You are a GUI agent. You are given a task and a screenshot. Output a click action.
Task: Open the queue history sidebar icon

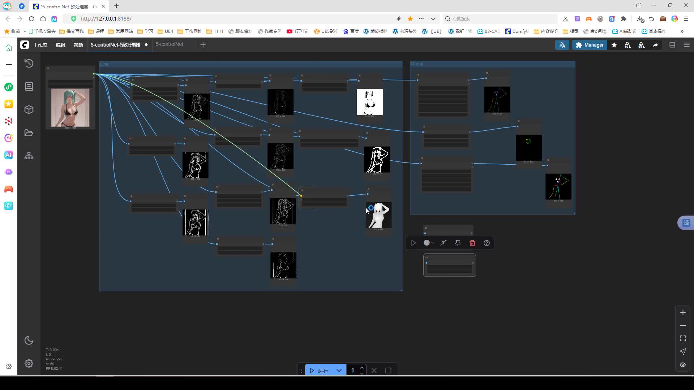29,64
